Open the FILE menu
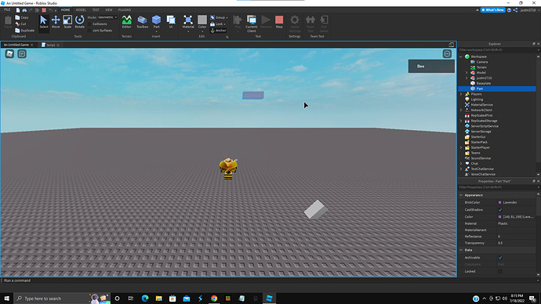The image size is (541, 304). [7, 10]
